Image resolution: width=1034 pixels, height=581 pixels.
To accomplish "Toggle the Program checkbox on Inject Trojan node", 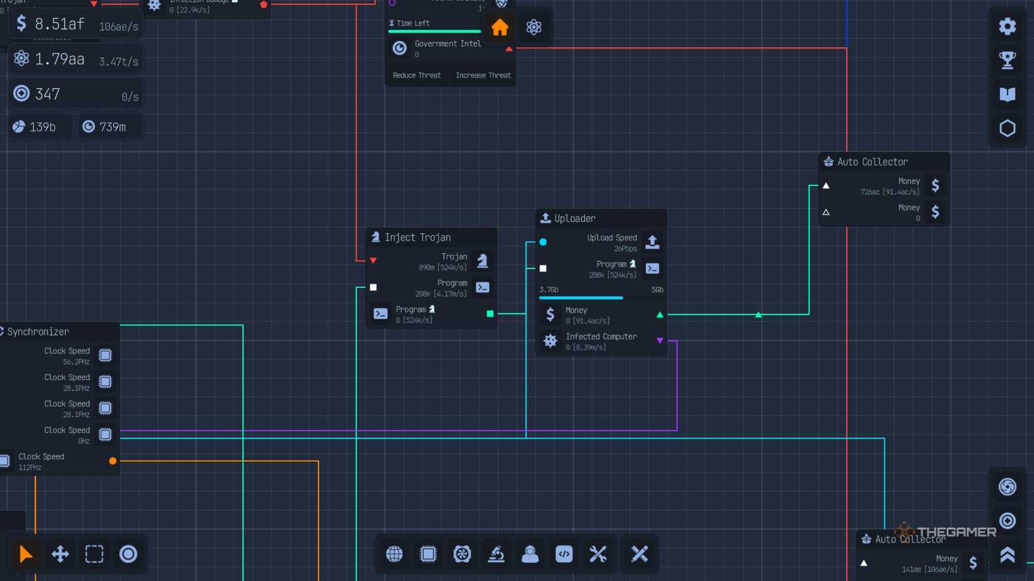I will coord(373,287).
